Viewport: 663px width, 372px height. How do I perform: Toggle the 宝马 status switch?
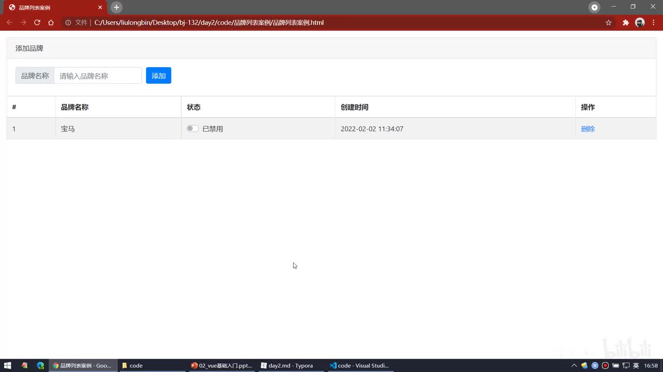click(193, 129)
